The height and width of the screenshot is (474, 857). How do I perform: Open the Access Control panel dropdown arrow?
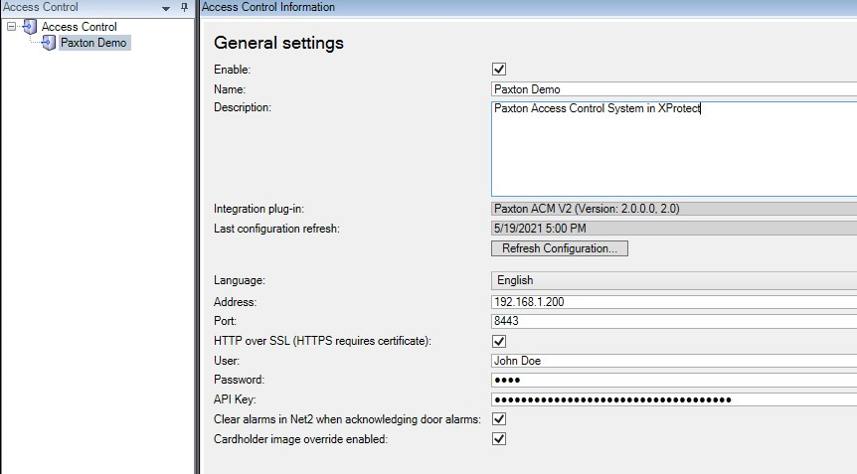coord(166,8)
